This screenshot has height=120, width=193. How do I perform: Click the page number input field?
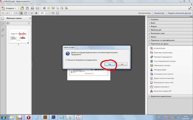click(x=12, y=13)
